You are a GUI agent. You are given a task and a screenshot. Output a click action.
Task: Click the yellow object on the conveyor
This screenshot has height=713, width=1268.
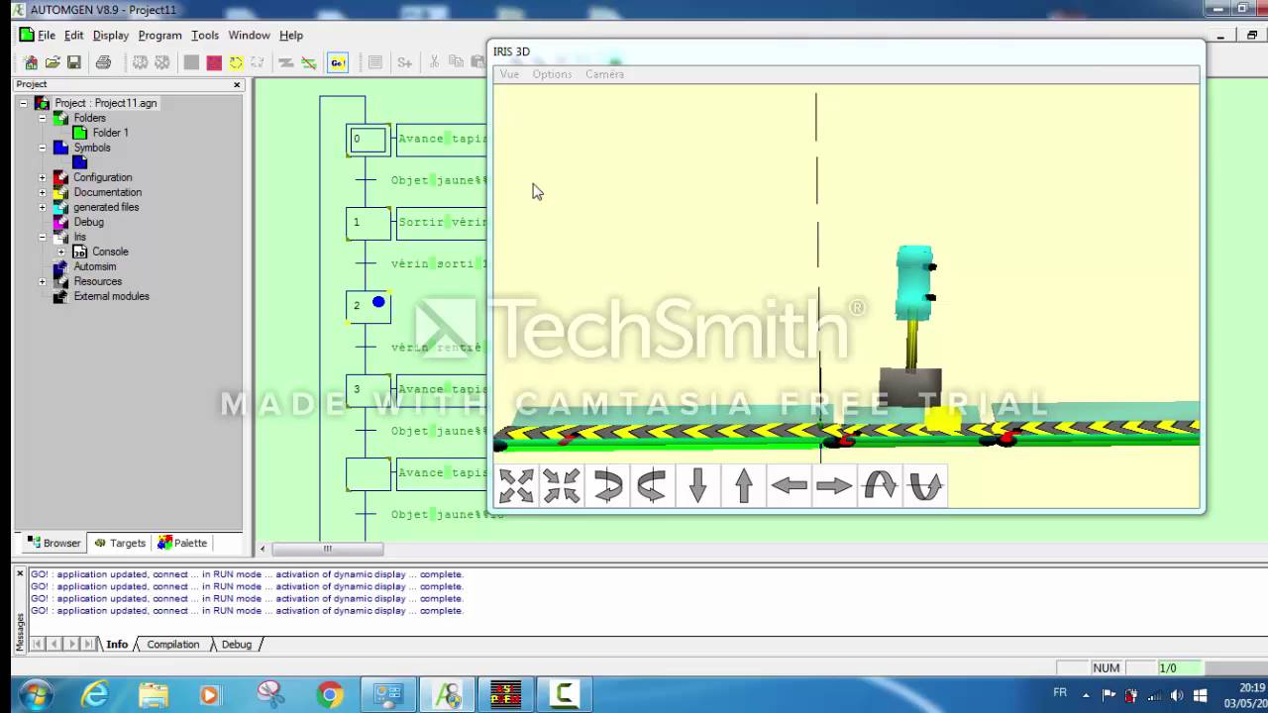[x=942, y=420]
